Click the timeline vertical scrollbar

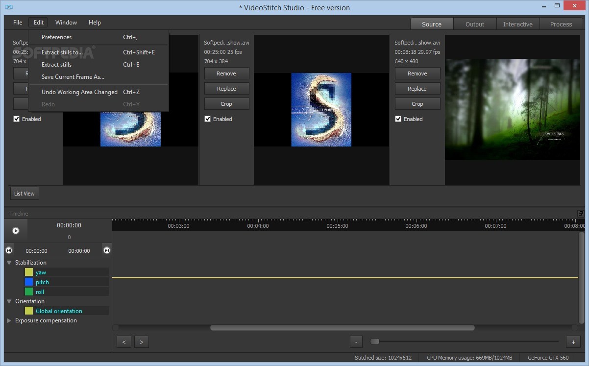pyautogui.click(x=582, y=278)
